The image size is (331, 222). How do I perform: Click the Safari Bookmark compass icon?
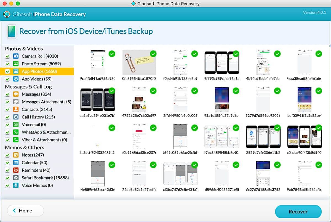coord(16,178)
